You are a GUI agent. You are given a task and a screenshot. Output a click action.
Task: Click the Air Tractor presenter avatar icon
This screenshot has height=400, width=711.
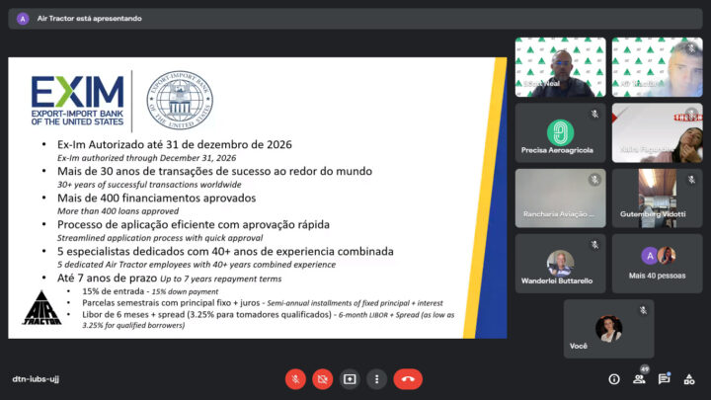coord(23,18)
